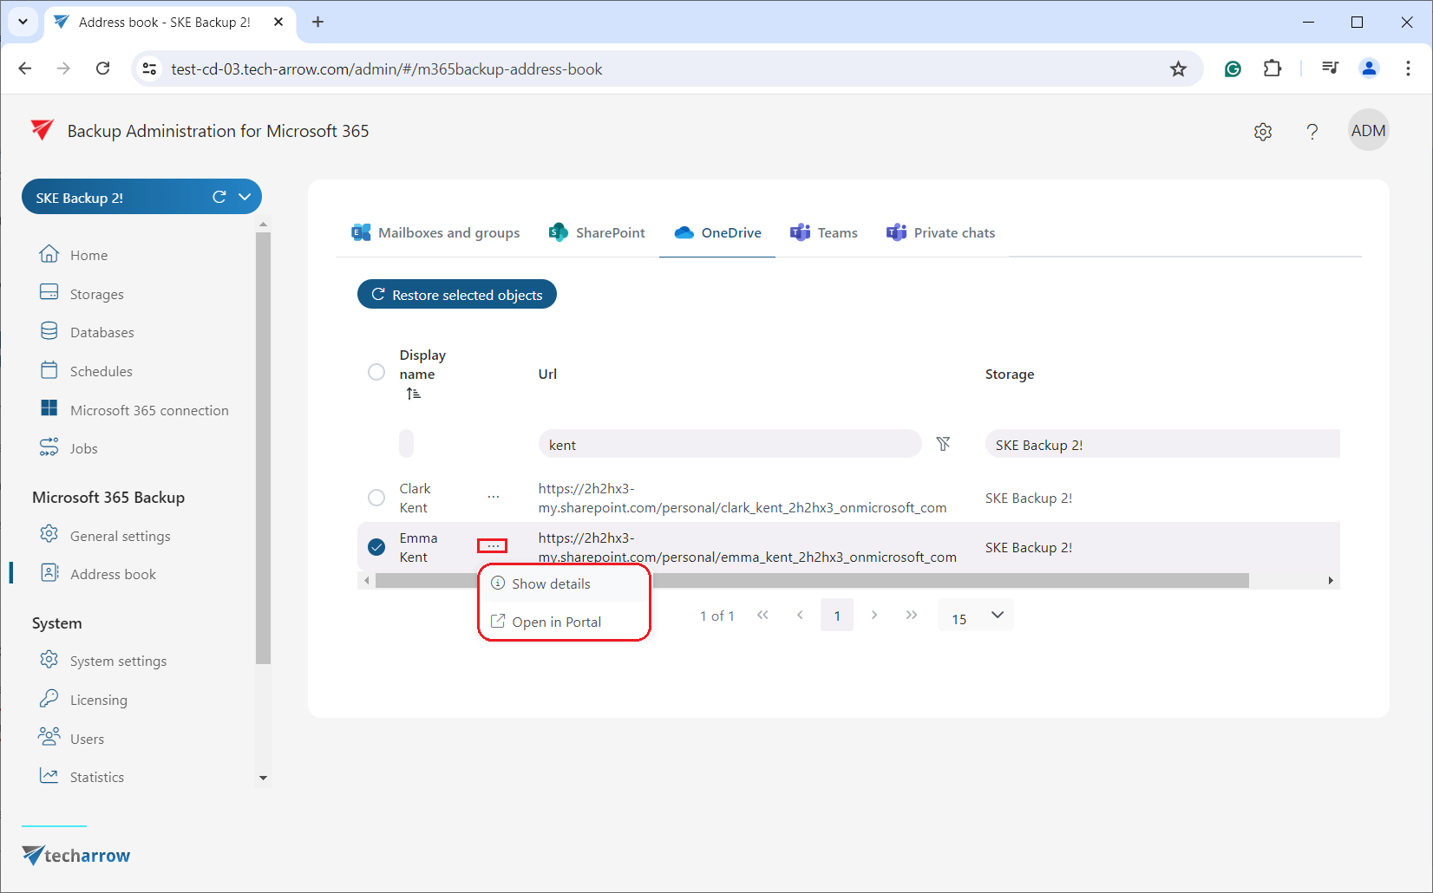
Task: Clear the Url column filter icon
Action: 943,444
